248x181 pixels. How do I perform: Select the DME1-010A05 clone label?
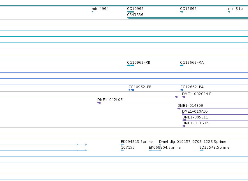coord(195,111)
